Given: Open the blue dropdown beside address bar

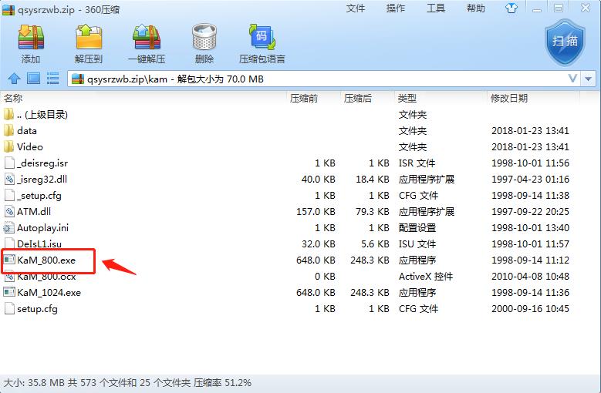Looking at the screenshot, I should (589, 79).
